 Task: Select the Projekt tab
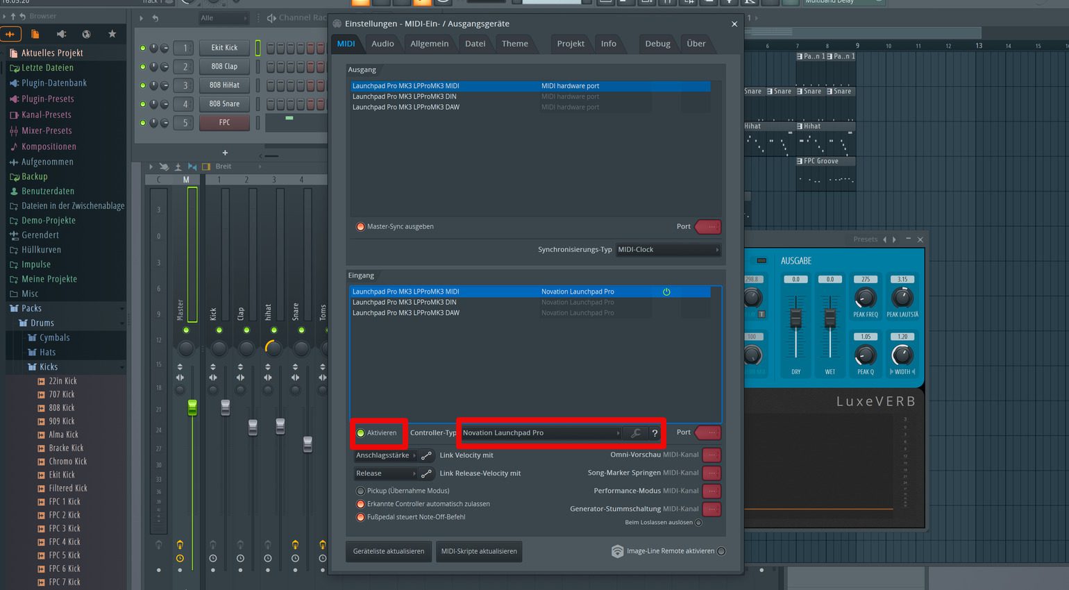[x=571, y=43]
